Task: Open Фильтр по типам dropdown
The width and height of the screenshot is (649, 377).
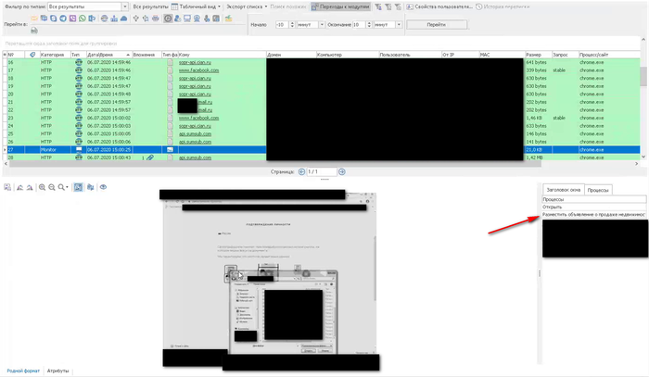Action: (124, 6)
